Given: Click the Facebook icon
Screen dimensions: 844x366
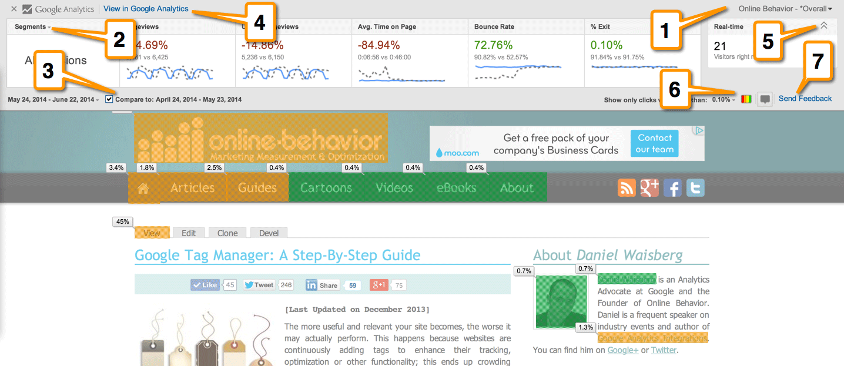Looking at the screenshot, I should (672, 187).
